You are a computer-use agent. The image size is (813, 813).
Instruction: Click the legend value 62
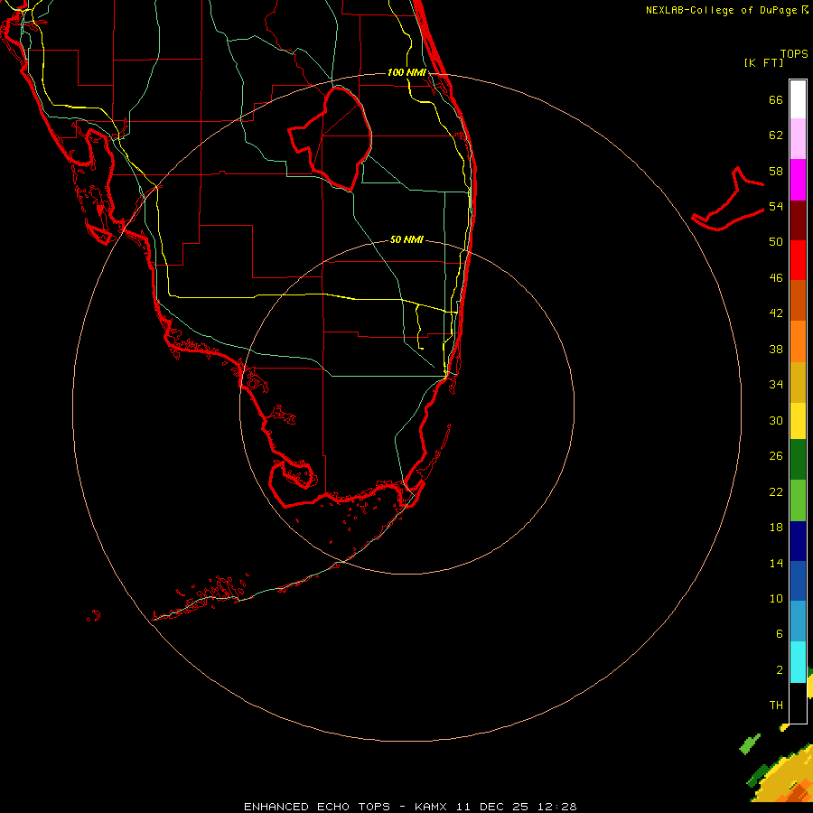click(776, 135)
